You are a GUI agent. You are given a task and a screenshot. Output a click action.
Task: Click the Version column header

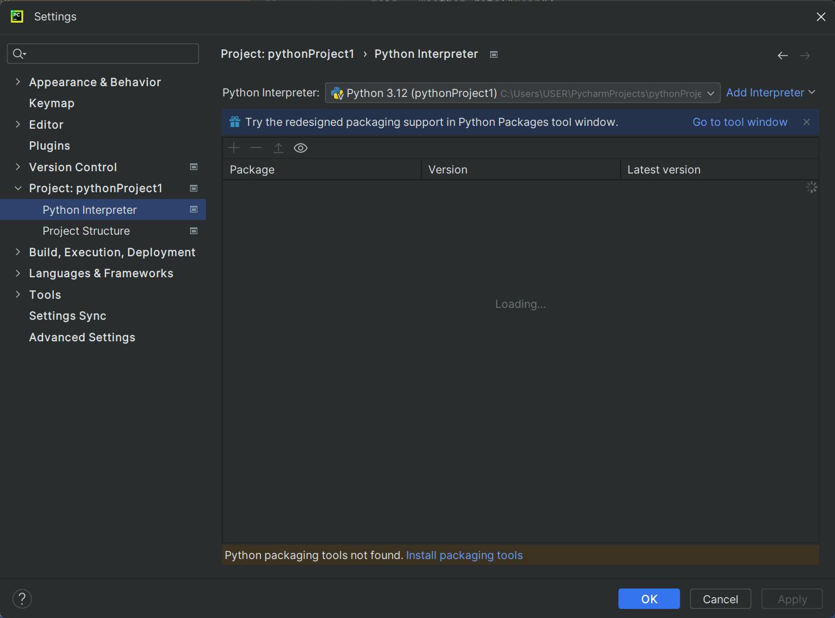(521, 170)
